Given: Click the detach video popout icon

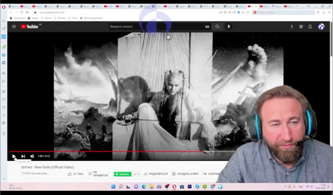Looking at the screenshot, I should [x=169, y=37].
